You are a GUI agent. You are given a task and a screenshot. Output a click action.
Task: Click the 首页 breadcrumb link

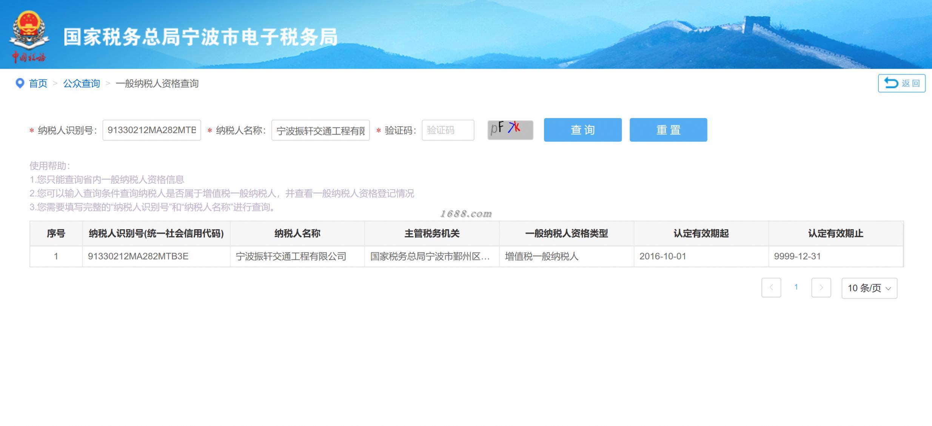coord(38,83)
